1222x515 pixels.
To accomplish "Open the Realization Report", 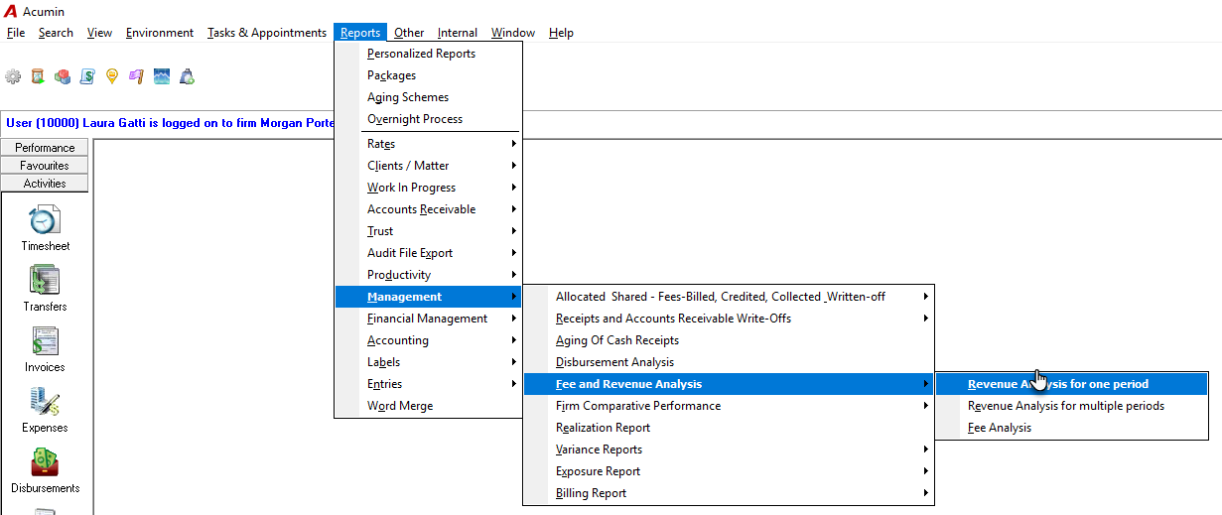I will (x=729, y=428).
